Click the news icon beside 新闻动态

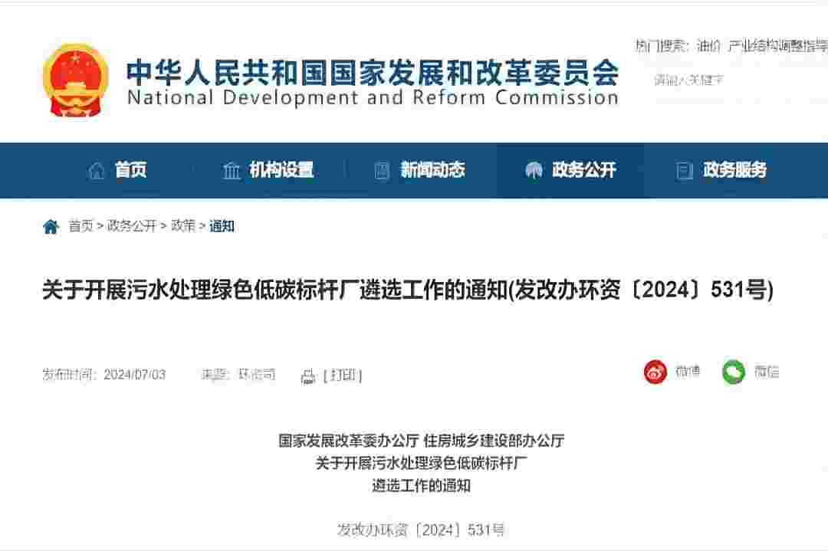click(382, 170)
